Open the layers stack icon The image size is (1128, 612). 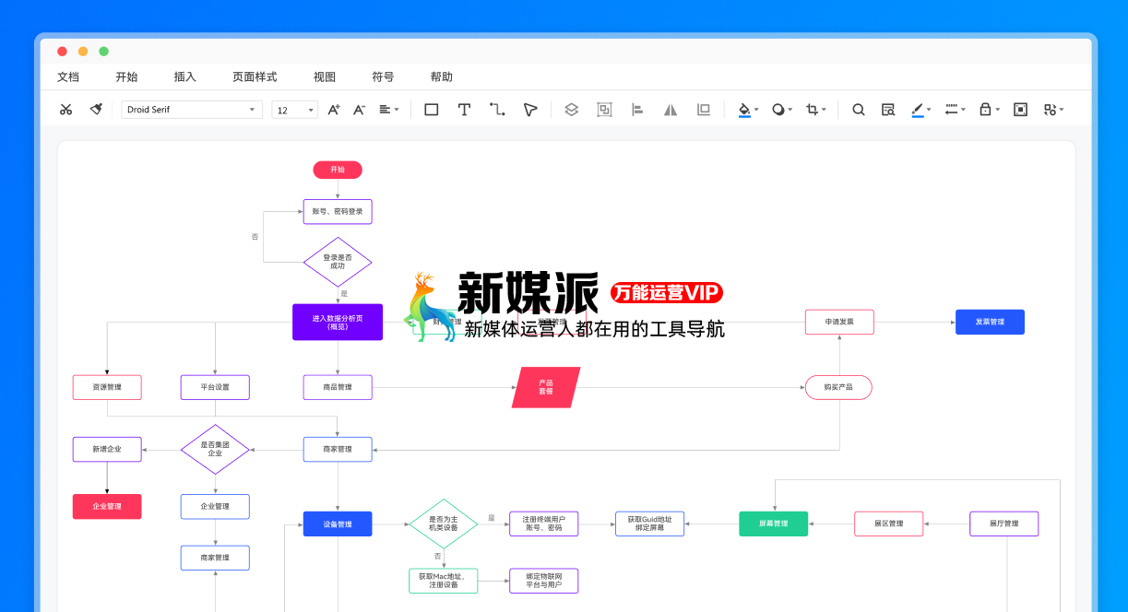click(x=571, y=110)
